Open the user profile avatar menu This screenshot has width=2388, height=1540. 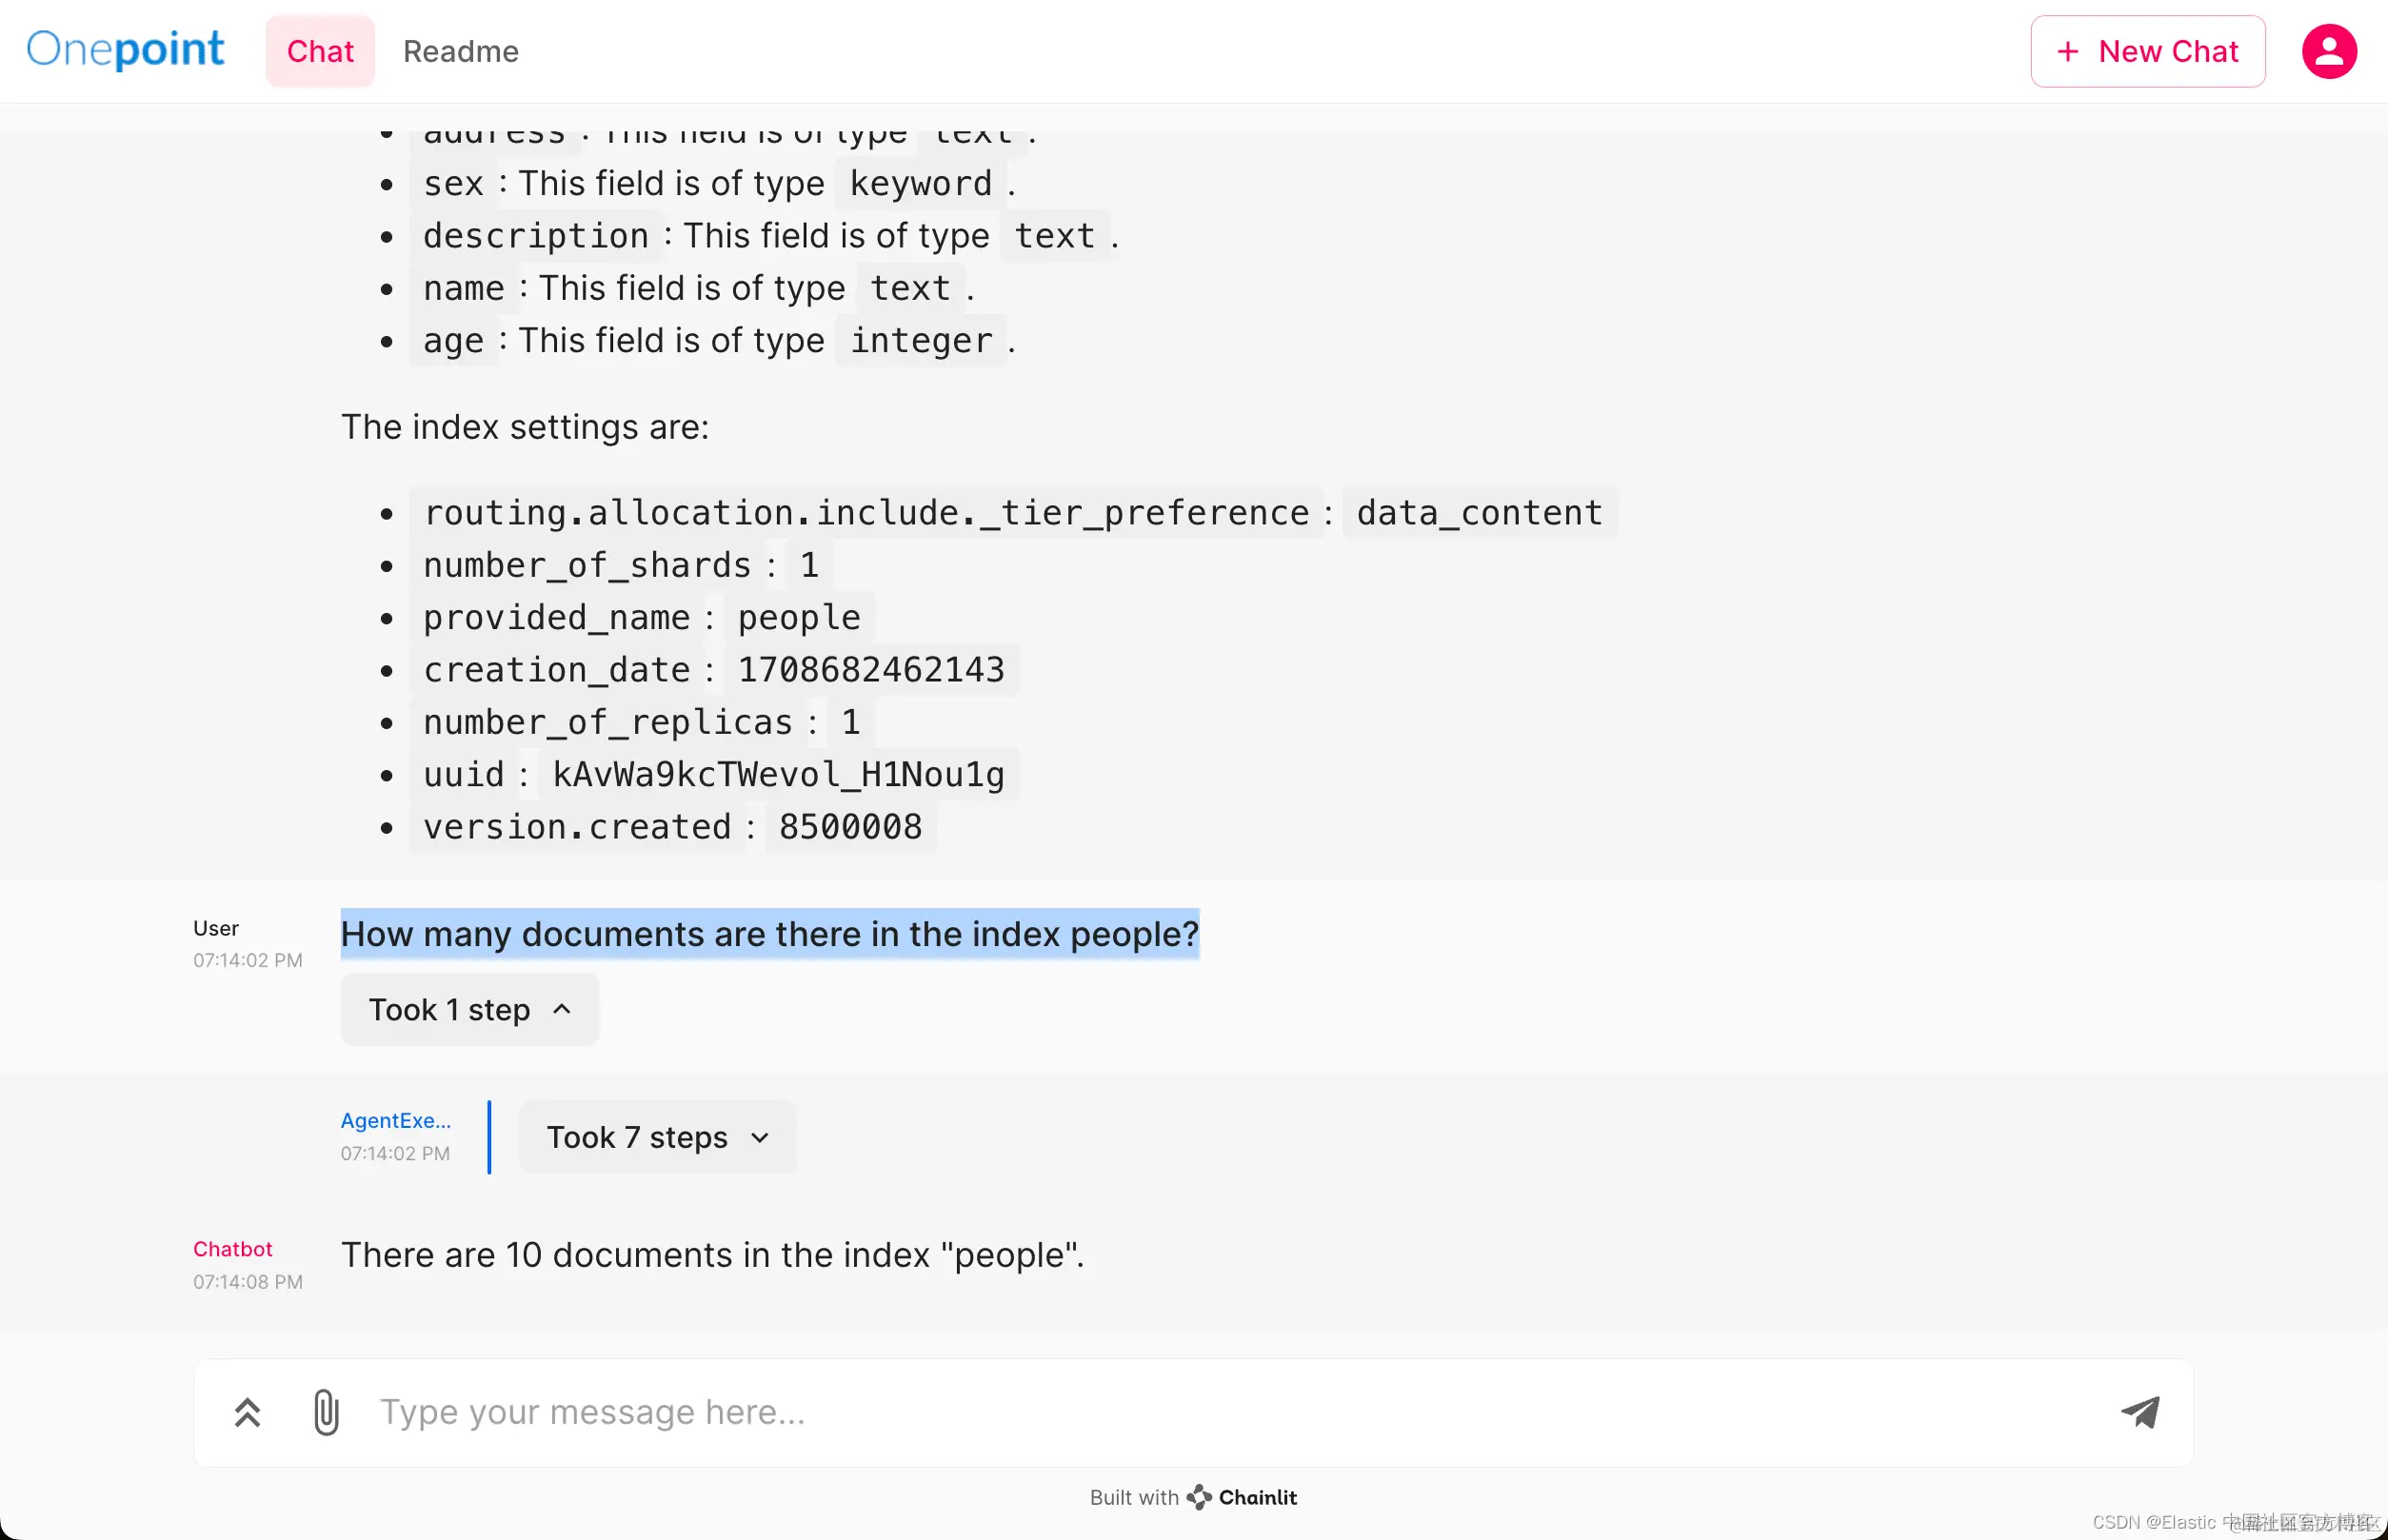click(2328, 51)
